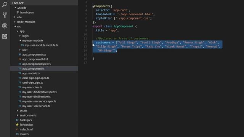Click the 'export' keyword
244x137 pixels.
[98, 26]
